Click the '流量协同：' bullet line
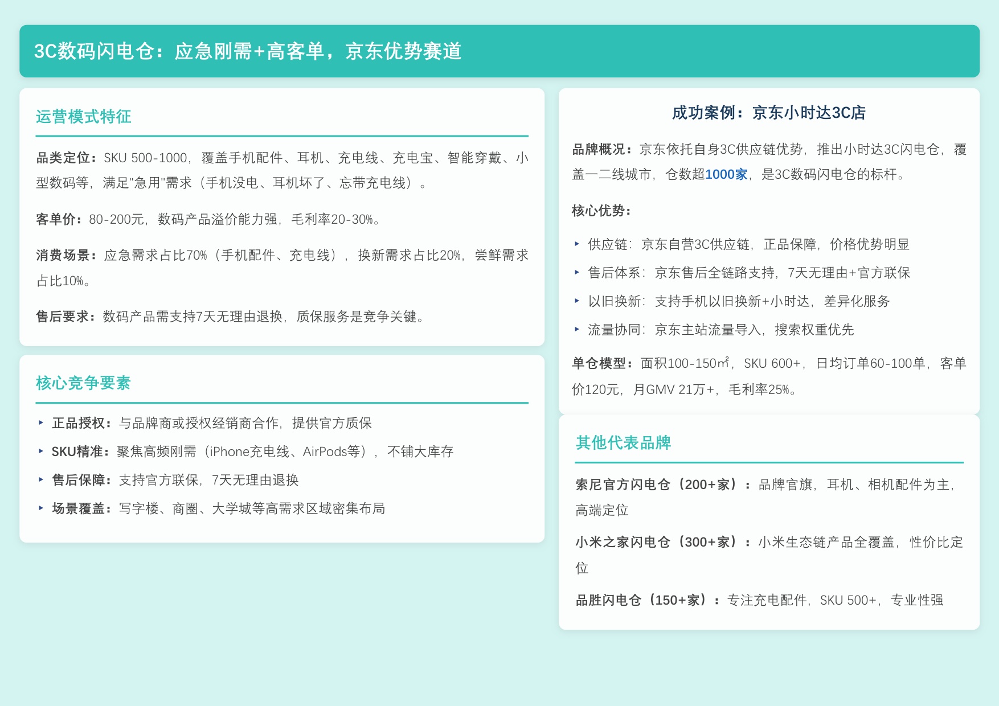The width and height of the screenshot is (999, 706). click(721, 330)
